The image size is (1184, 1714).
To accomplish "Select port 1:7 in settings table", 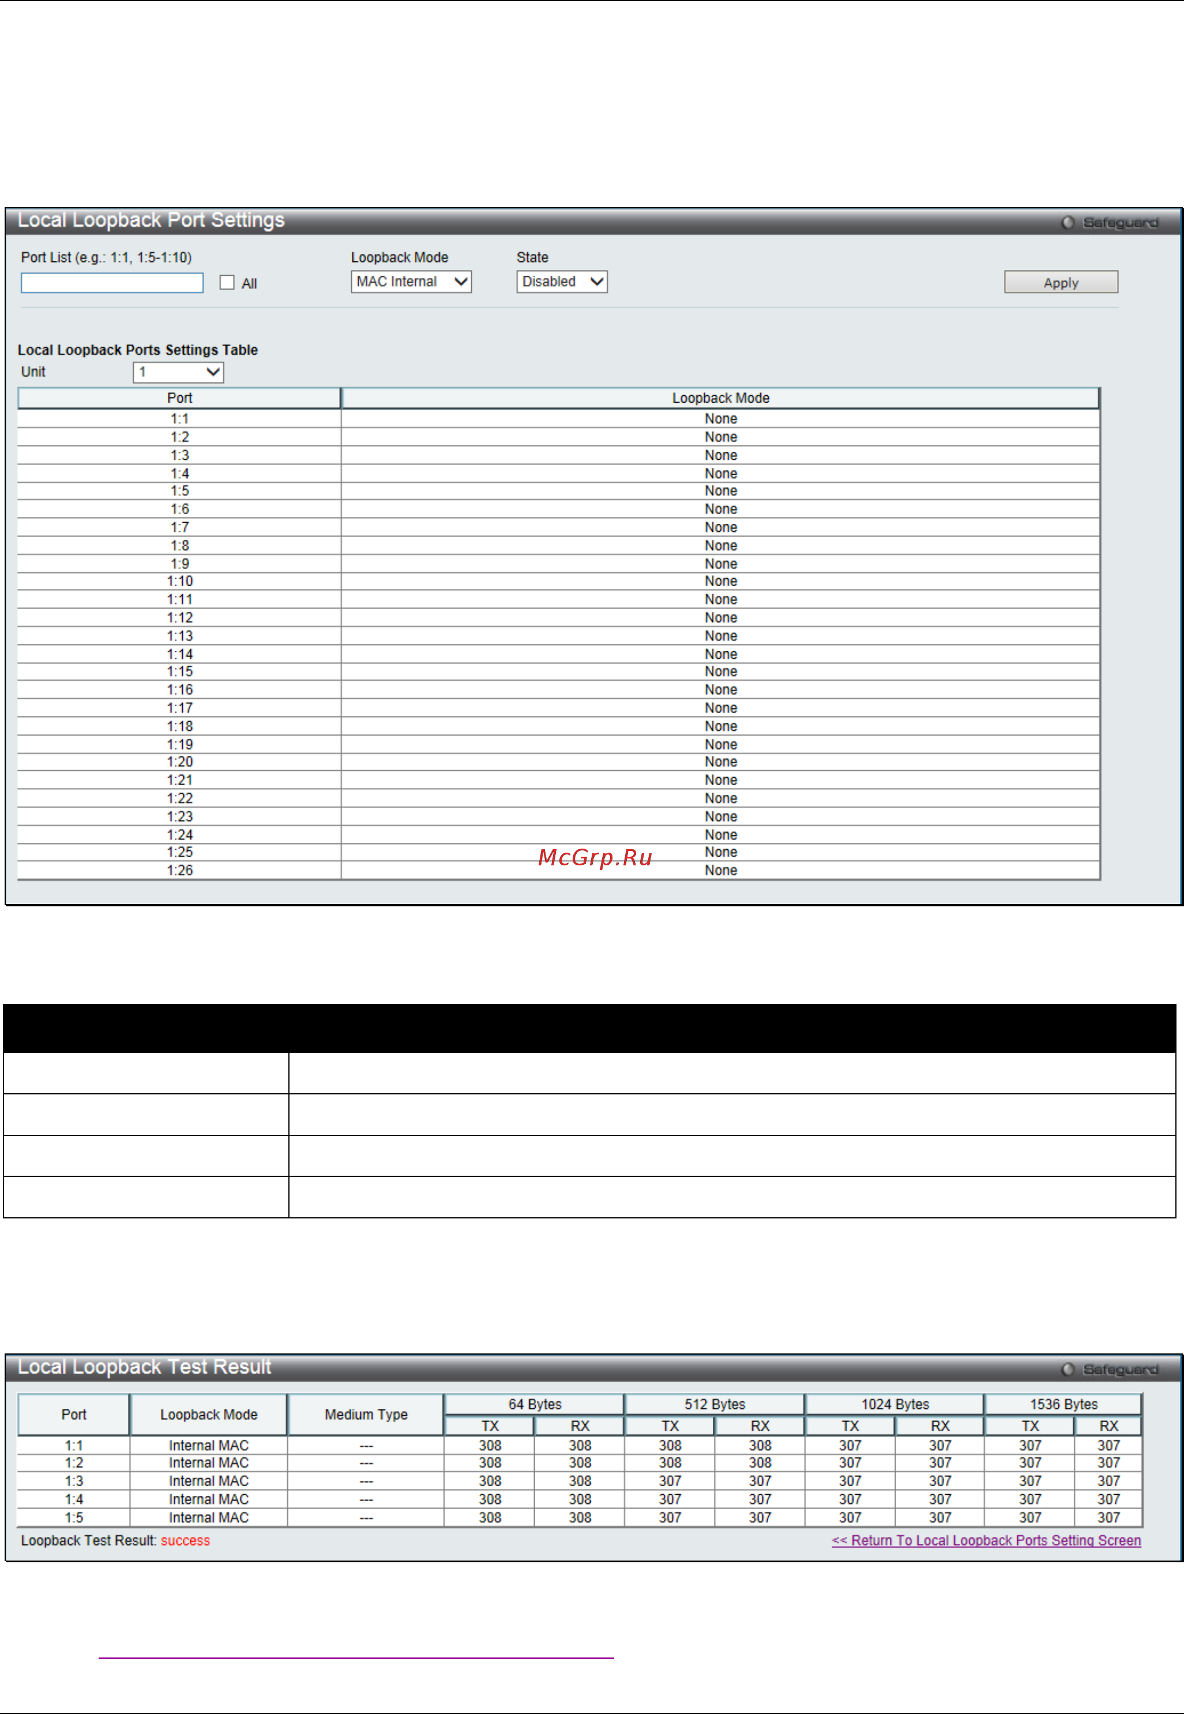I will (x=179, y=527).
